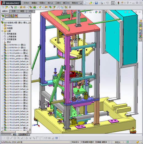143x144 pixels.
Task: Open the filter dropdown in feature tree
Action: point(3,19)
